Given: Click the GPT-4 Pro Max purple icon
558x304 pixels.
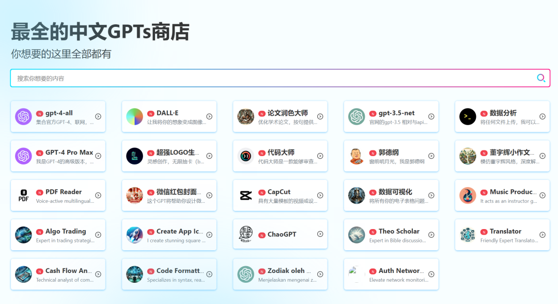Looking at the screenshot, I should 23,156.
